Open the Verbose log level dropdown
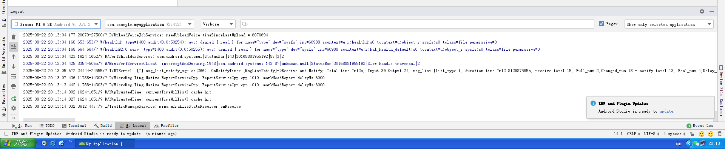Screen dimensions: 725x149 point(218,24)
